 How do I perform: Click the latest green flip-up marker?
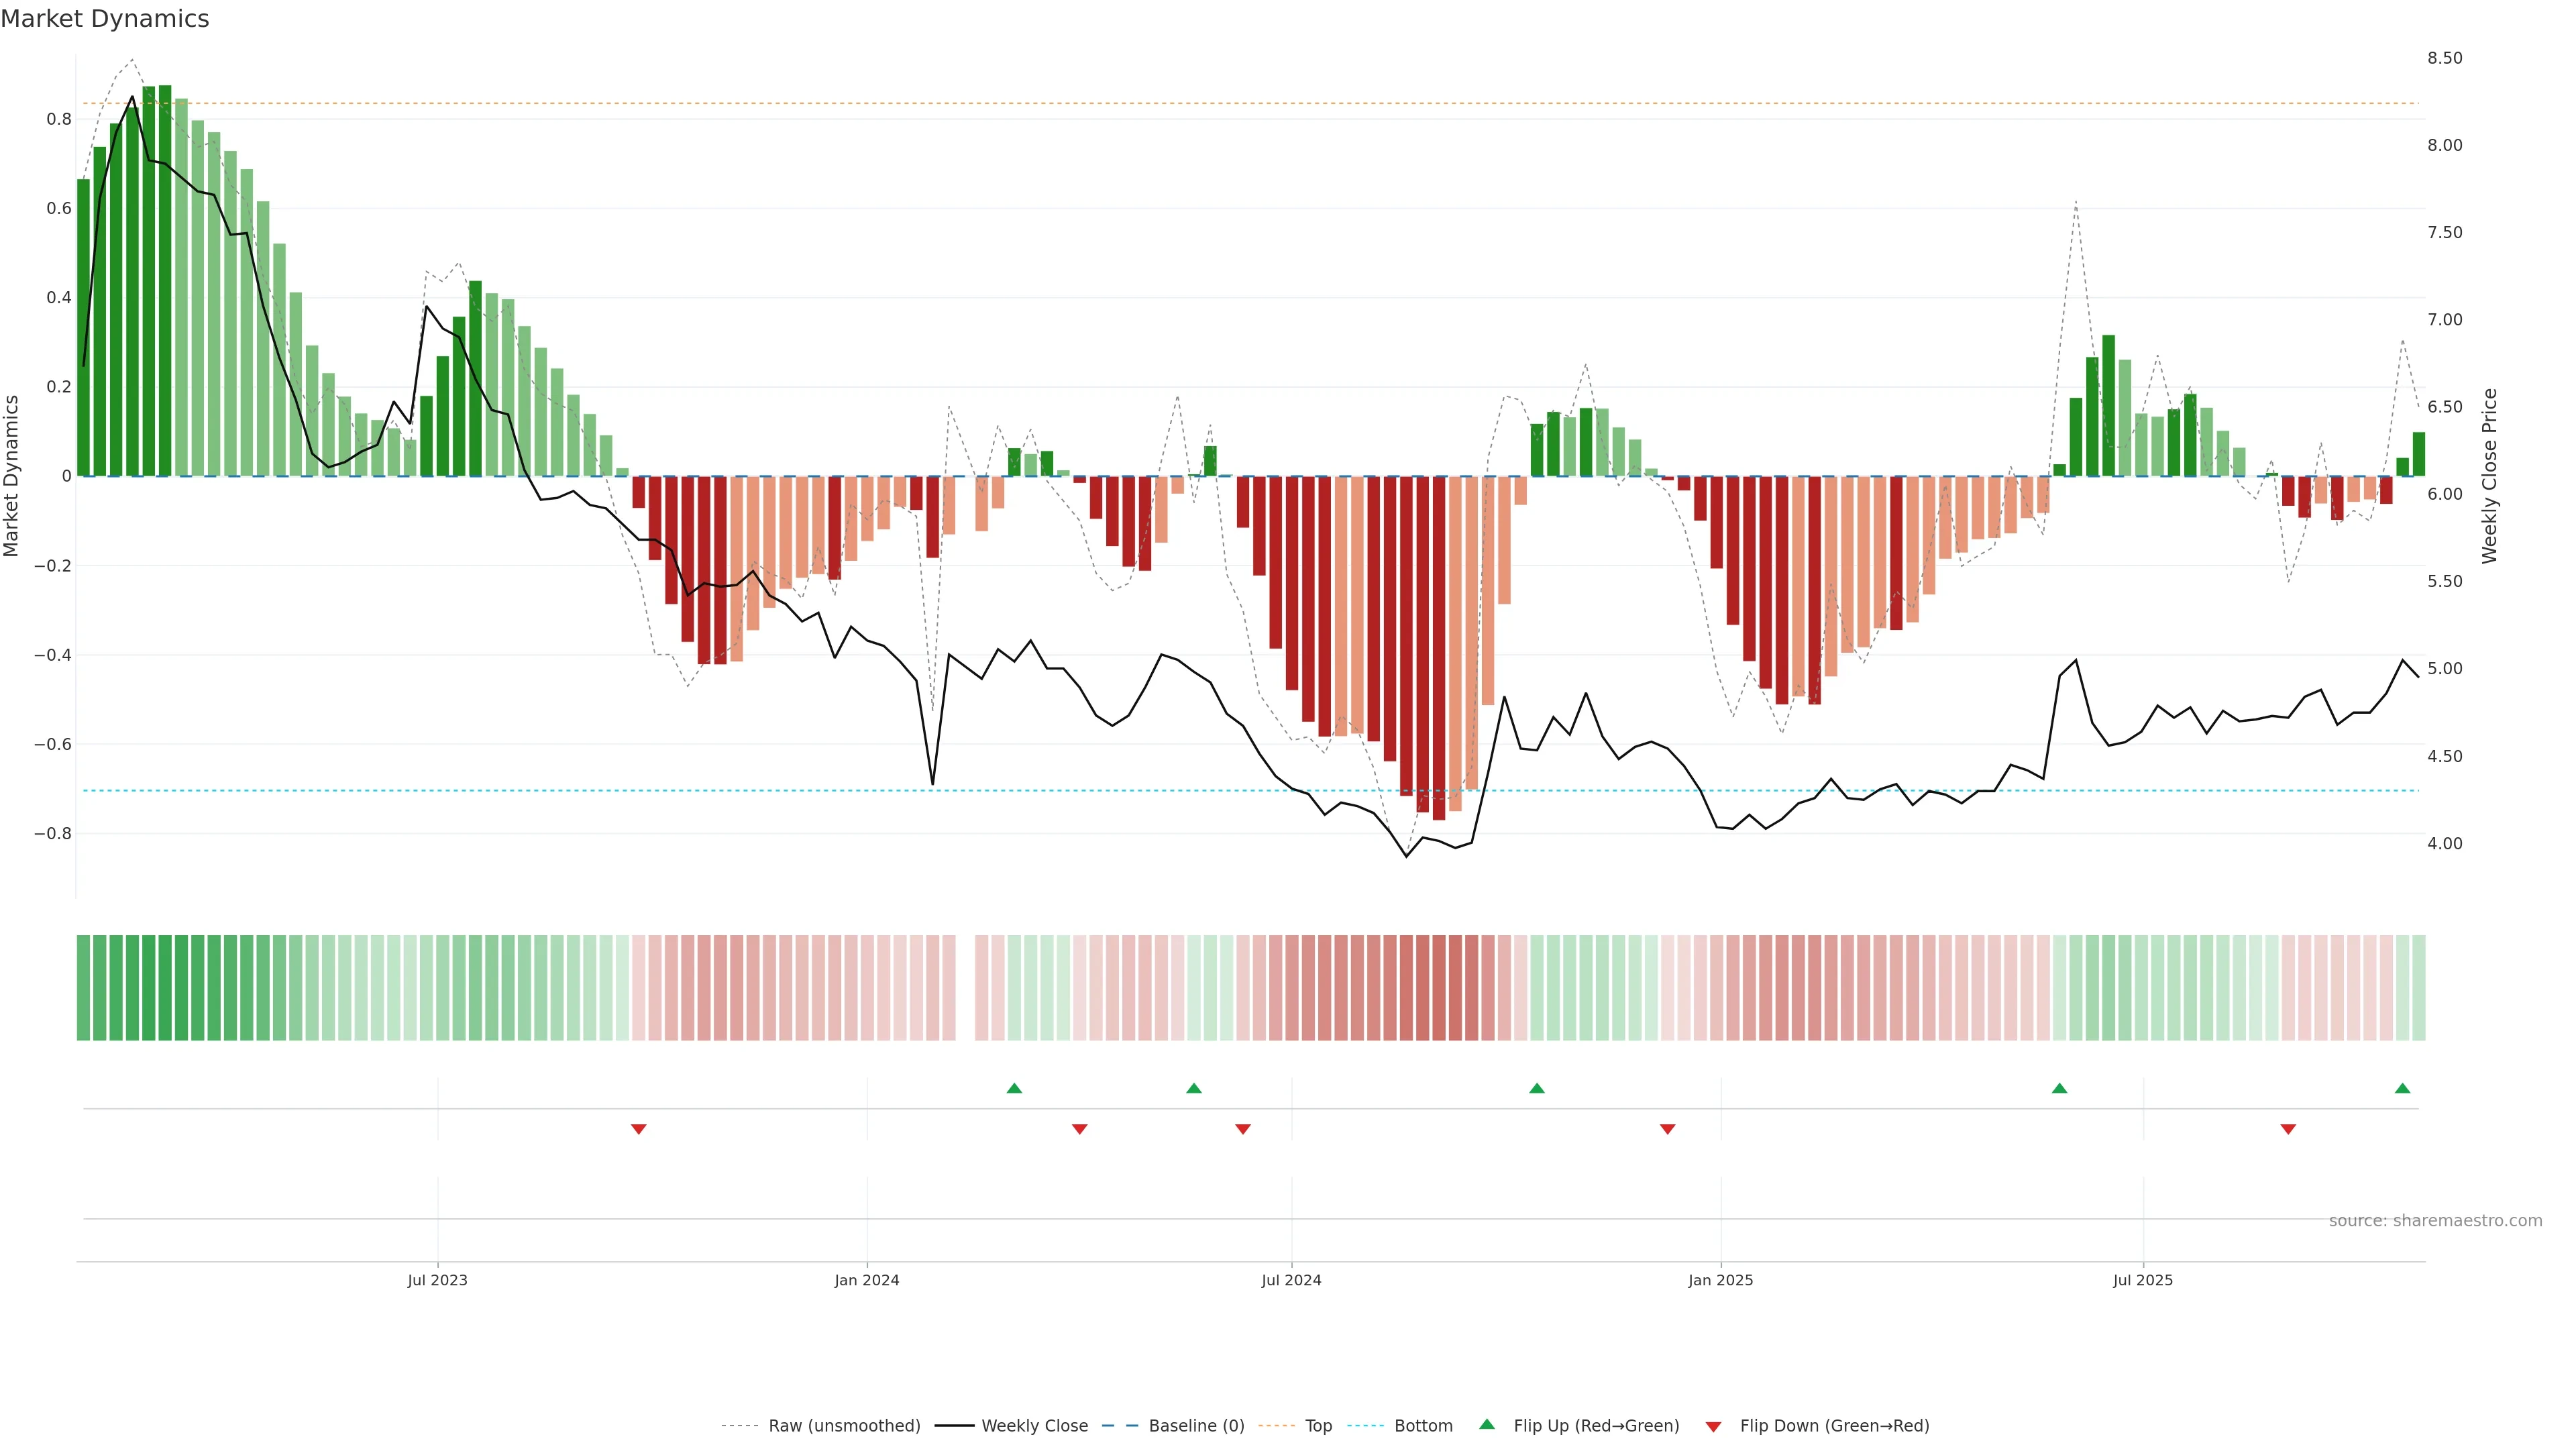point(2402,1088)
